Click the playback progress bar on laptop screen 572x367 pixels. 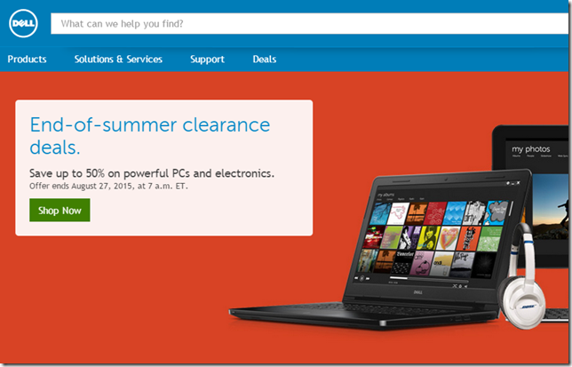[429, 280]
